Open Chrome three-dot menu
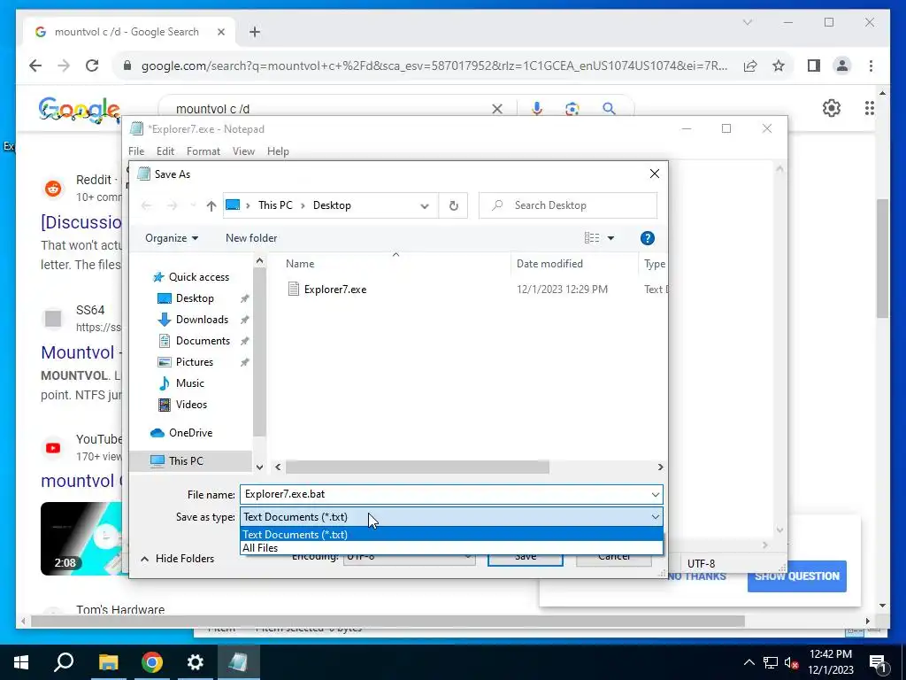The height and width of the screenshot is (680, 906). pos(871,66)
